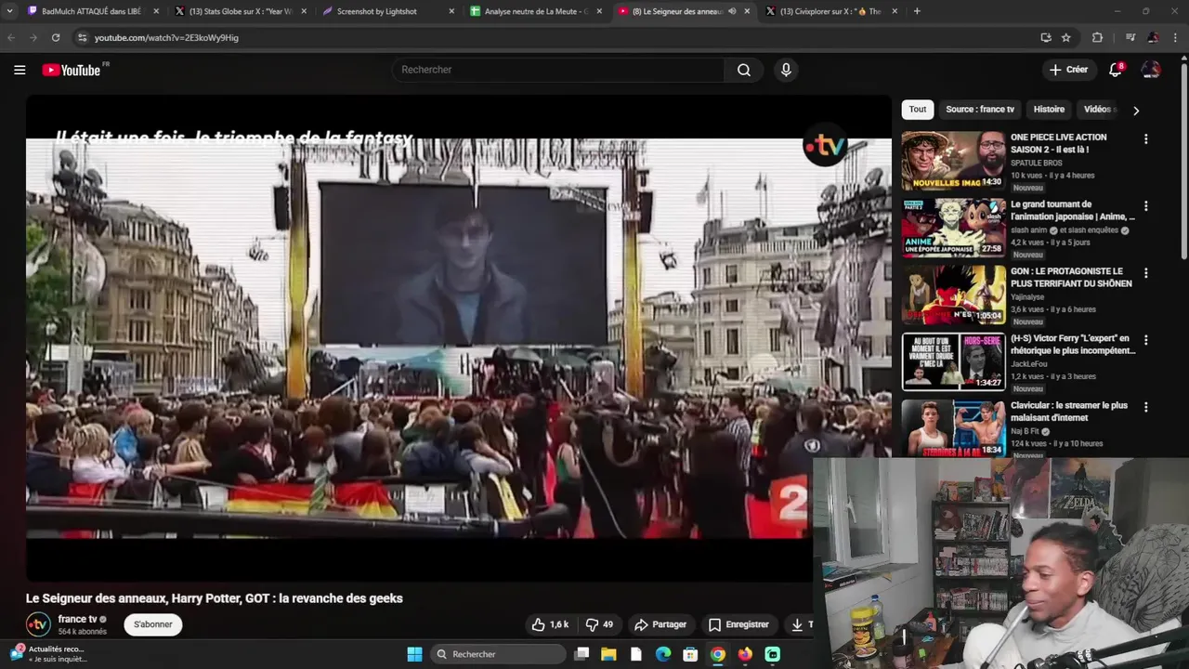Viewport: 1189px width, 669px height.
Task: Open Actualités news widget on taskbar
Action: tap(48, 654)
